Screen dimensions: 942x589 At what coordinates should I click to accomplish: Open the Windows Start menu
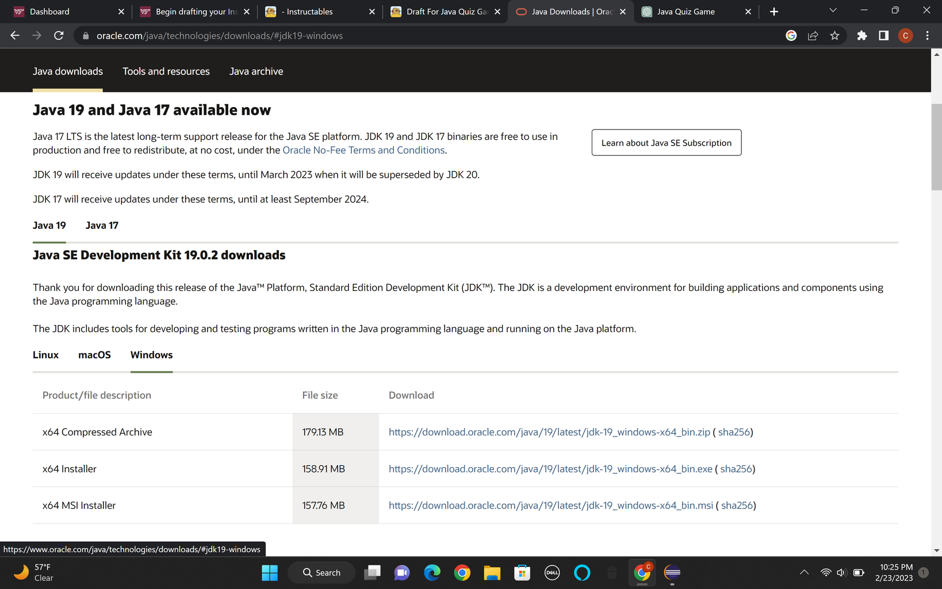coord(270,573)
